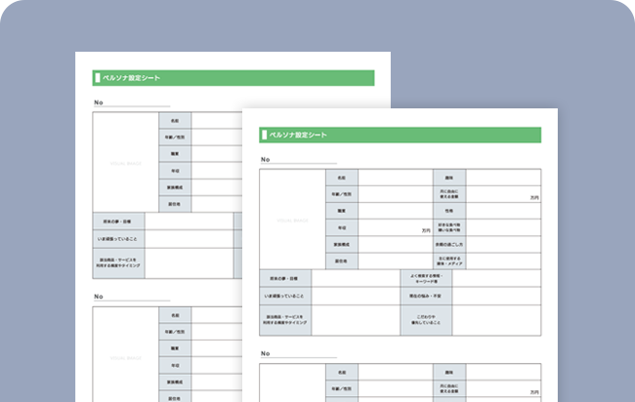Viewport: 635px width, 402px height.
Task: Click 年齢/性別 label in front sheet's bottom block
Action: click(x=342, y=388)
